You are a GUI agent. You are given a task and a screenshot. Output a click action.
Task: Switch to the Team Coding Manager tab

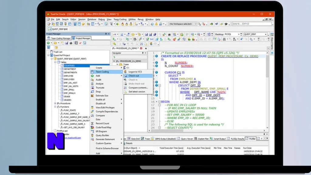pos(59,38)
